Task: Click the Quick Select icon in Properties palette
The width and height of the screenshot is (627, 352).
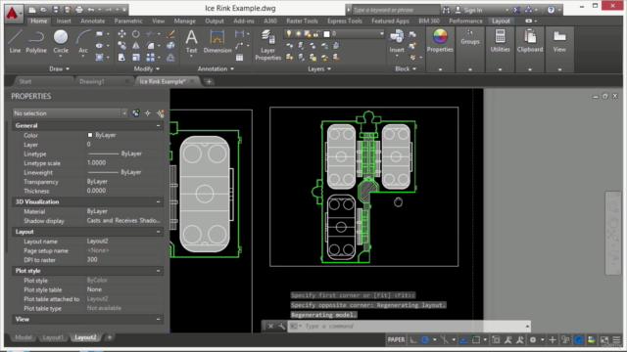Action: (161, 113)
